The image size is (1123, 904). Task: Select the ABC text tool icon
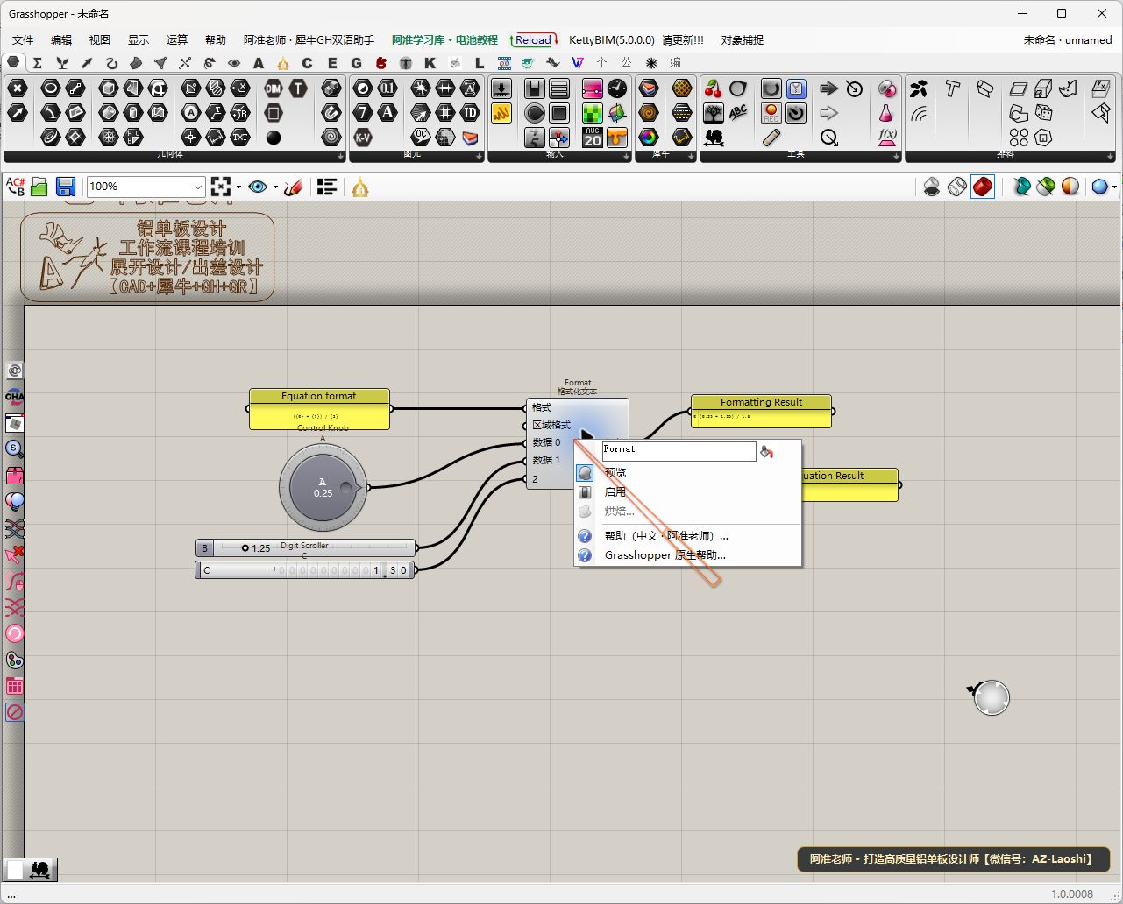click(738, 113)
